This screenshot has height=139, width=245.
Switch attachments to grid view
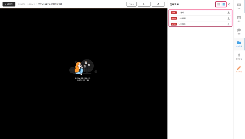(219, 4)
